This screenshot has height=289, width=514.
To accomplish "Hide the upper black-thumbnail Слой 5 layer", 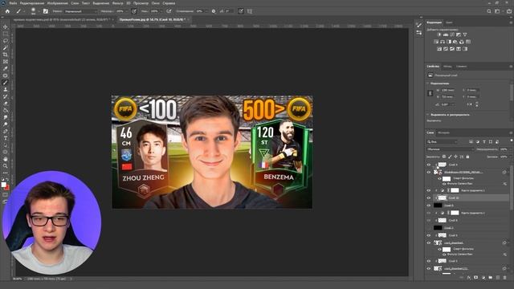I will click(x=428, y=206).
